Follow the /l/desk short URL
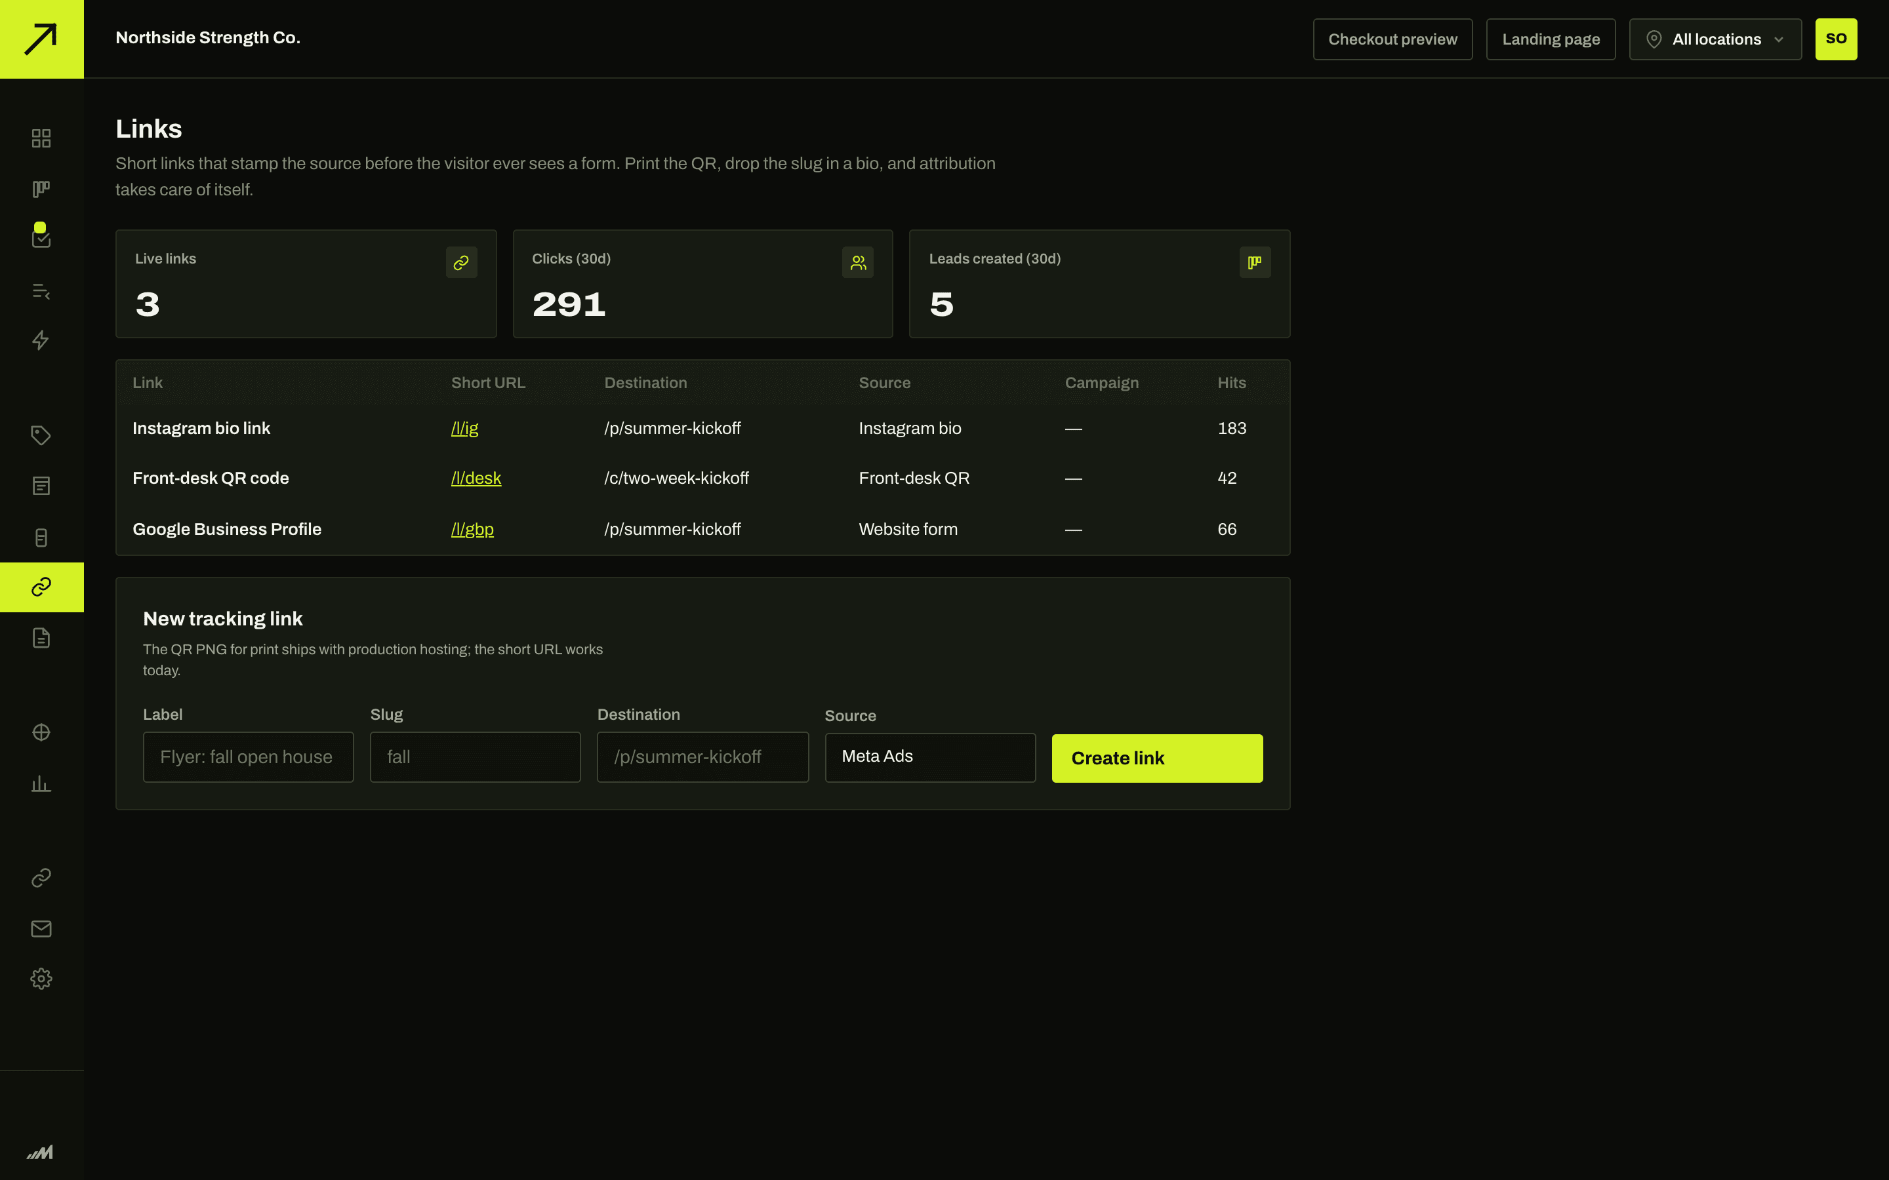1889x1180 pixels. [x=476, y=479]
